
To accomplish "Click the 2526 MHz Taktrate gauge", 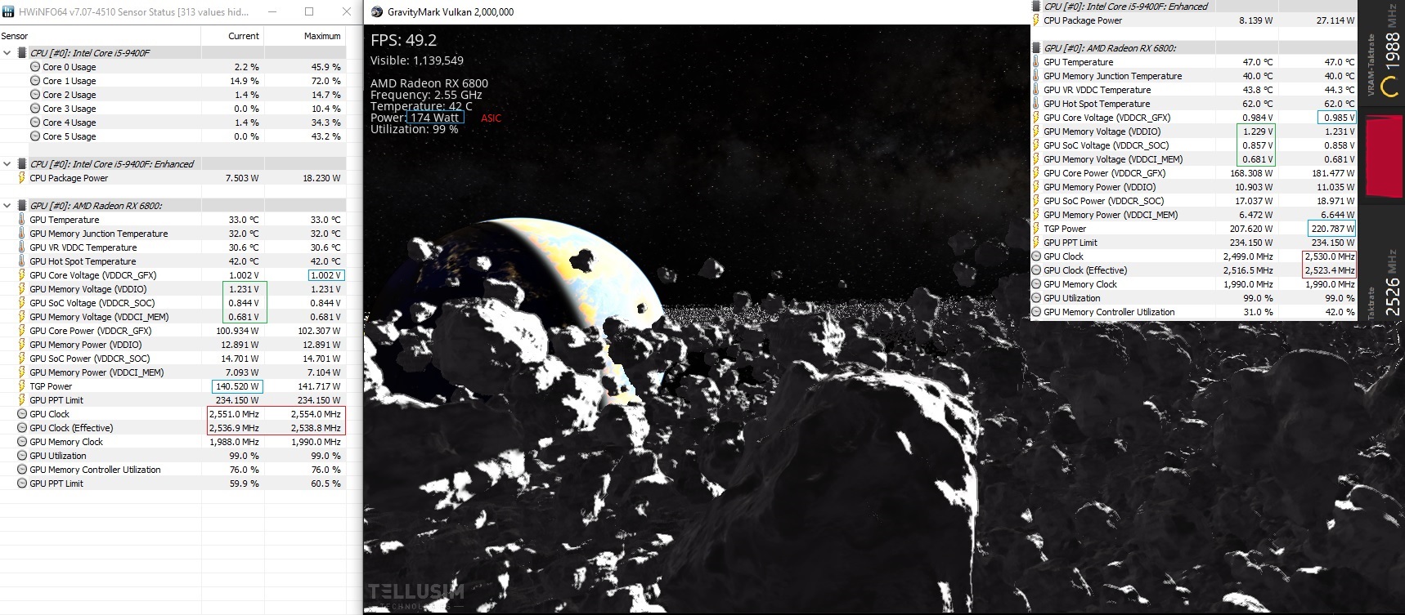I will (x=1385, y=284).
